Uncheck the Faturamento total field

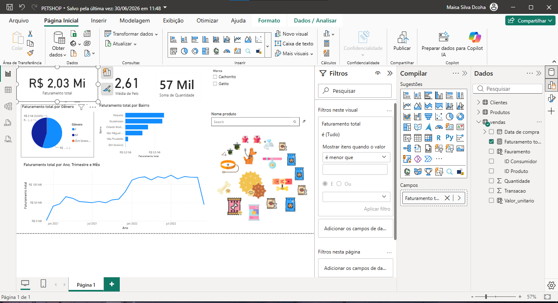(x=491, y=141)
